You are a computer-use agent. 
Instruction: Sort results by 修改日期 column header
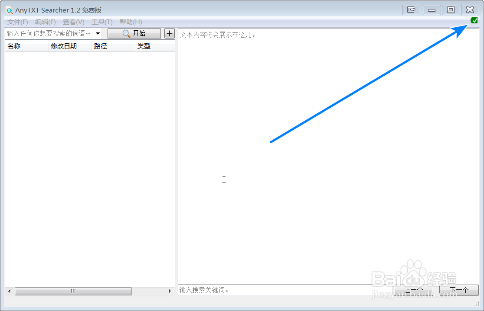click(x=70, y=46)
